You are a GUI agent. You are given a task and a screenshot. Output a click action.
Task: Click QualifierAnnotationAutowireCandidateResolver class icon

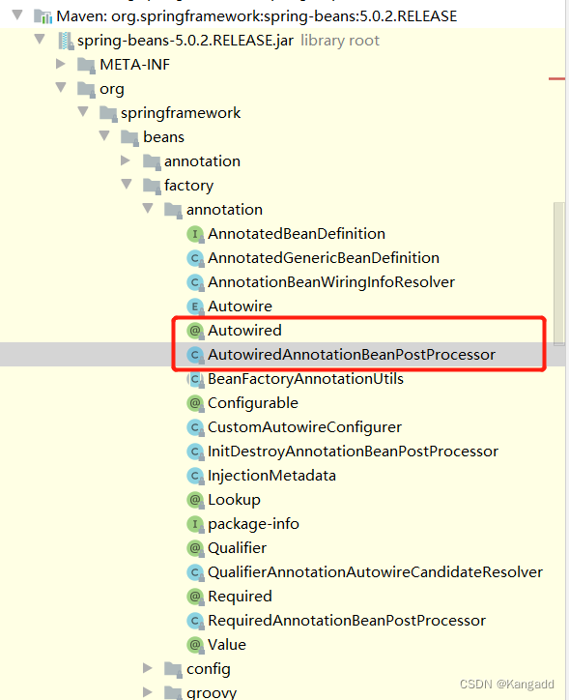click(195, 572)
